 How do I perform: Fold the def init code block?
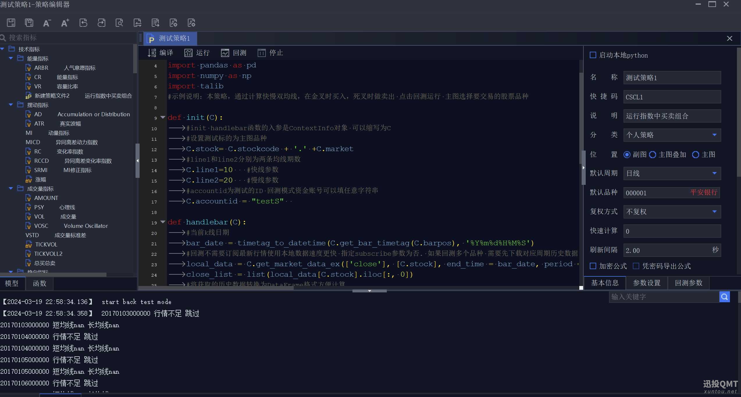(163, 117)
